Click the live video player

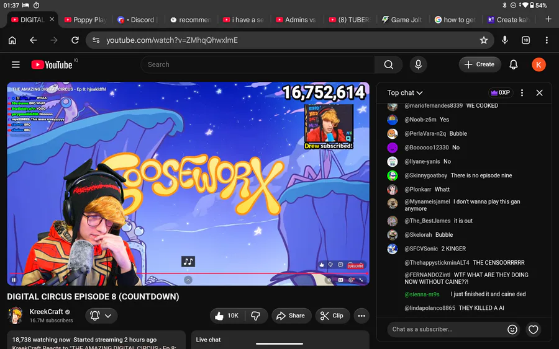coord(188,183)
